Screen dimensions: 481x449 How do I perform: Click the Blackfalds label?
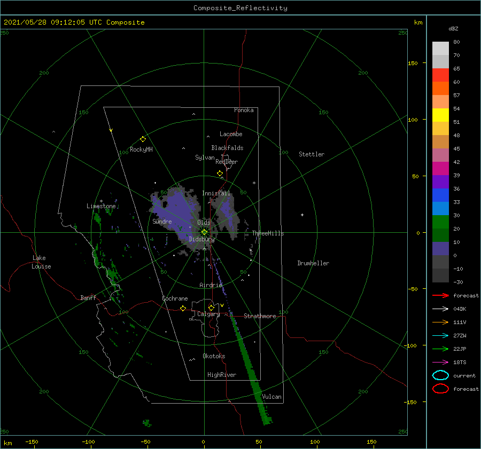click(227, 148)
